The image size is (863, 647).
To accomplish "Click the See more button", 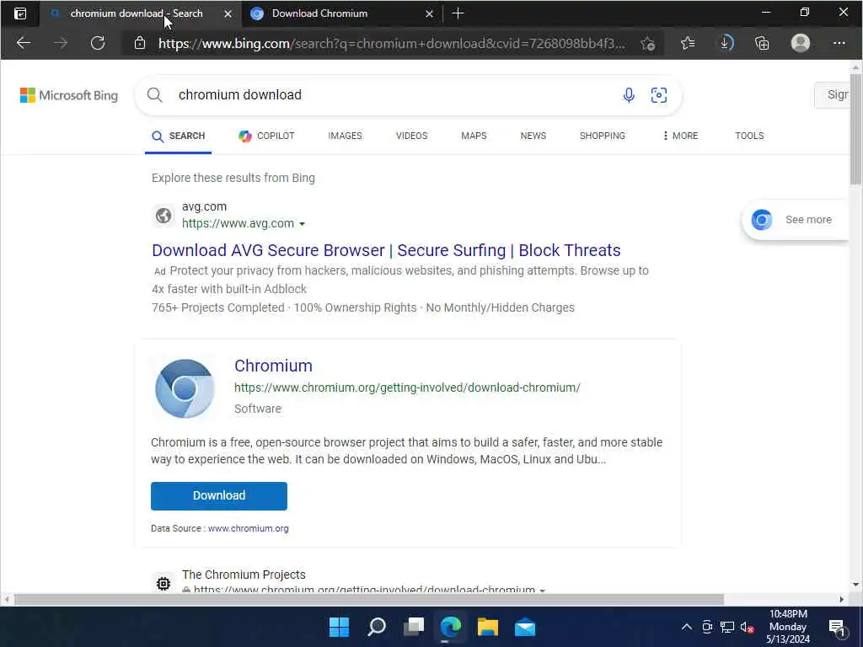I will click(796, 220).
